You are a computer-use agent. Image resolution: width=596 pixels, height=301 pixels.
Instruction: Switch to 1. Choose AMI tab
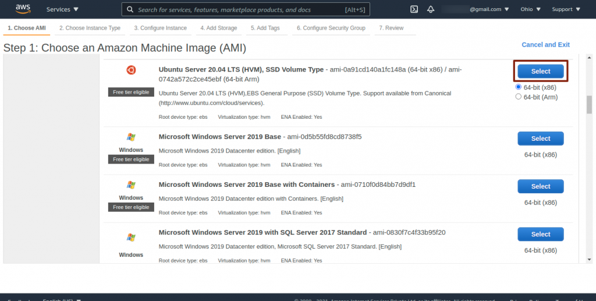(27, 28)
